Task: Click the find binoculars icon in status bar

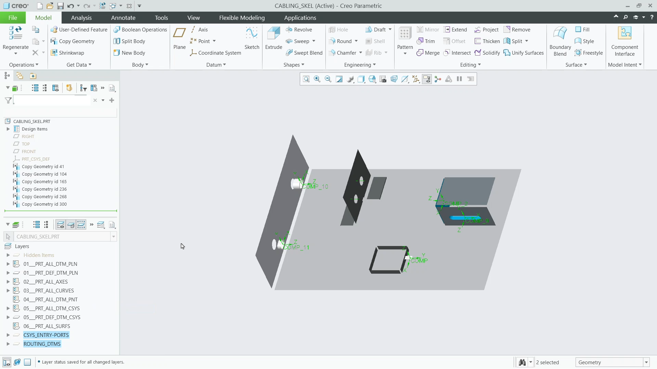Action: click(522, 362)
